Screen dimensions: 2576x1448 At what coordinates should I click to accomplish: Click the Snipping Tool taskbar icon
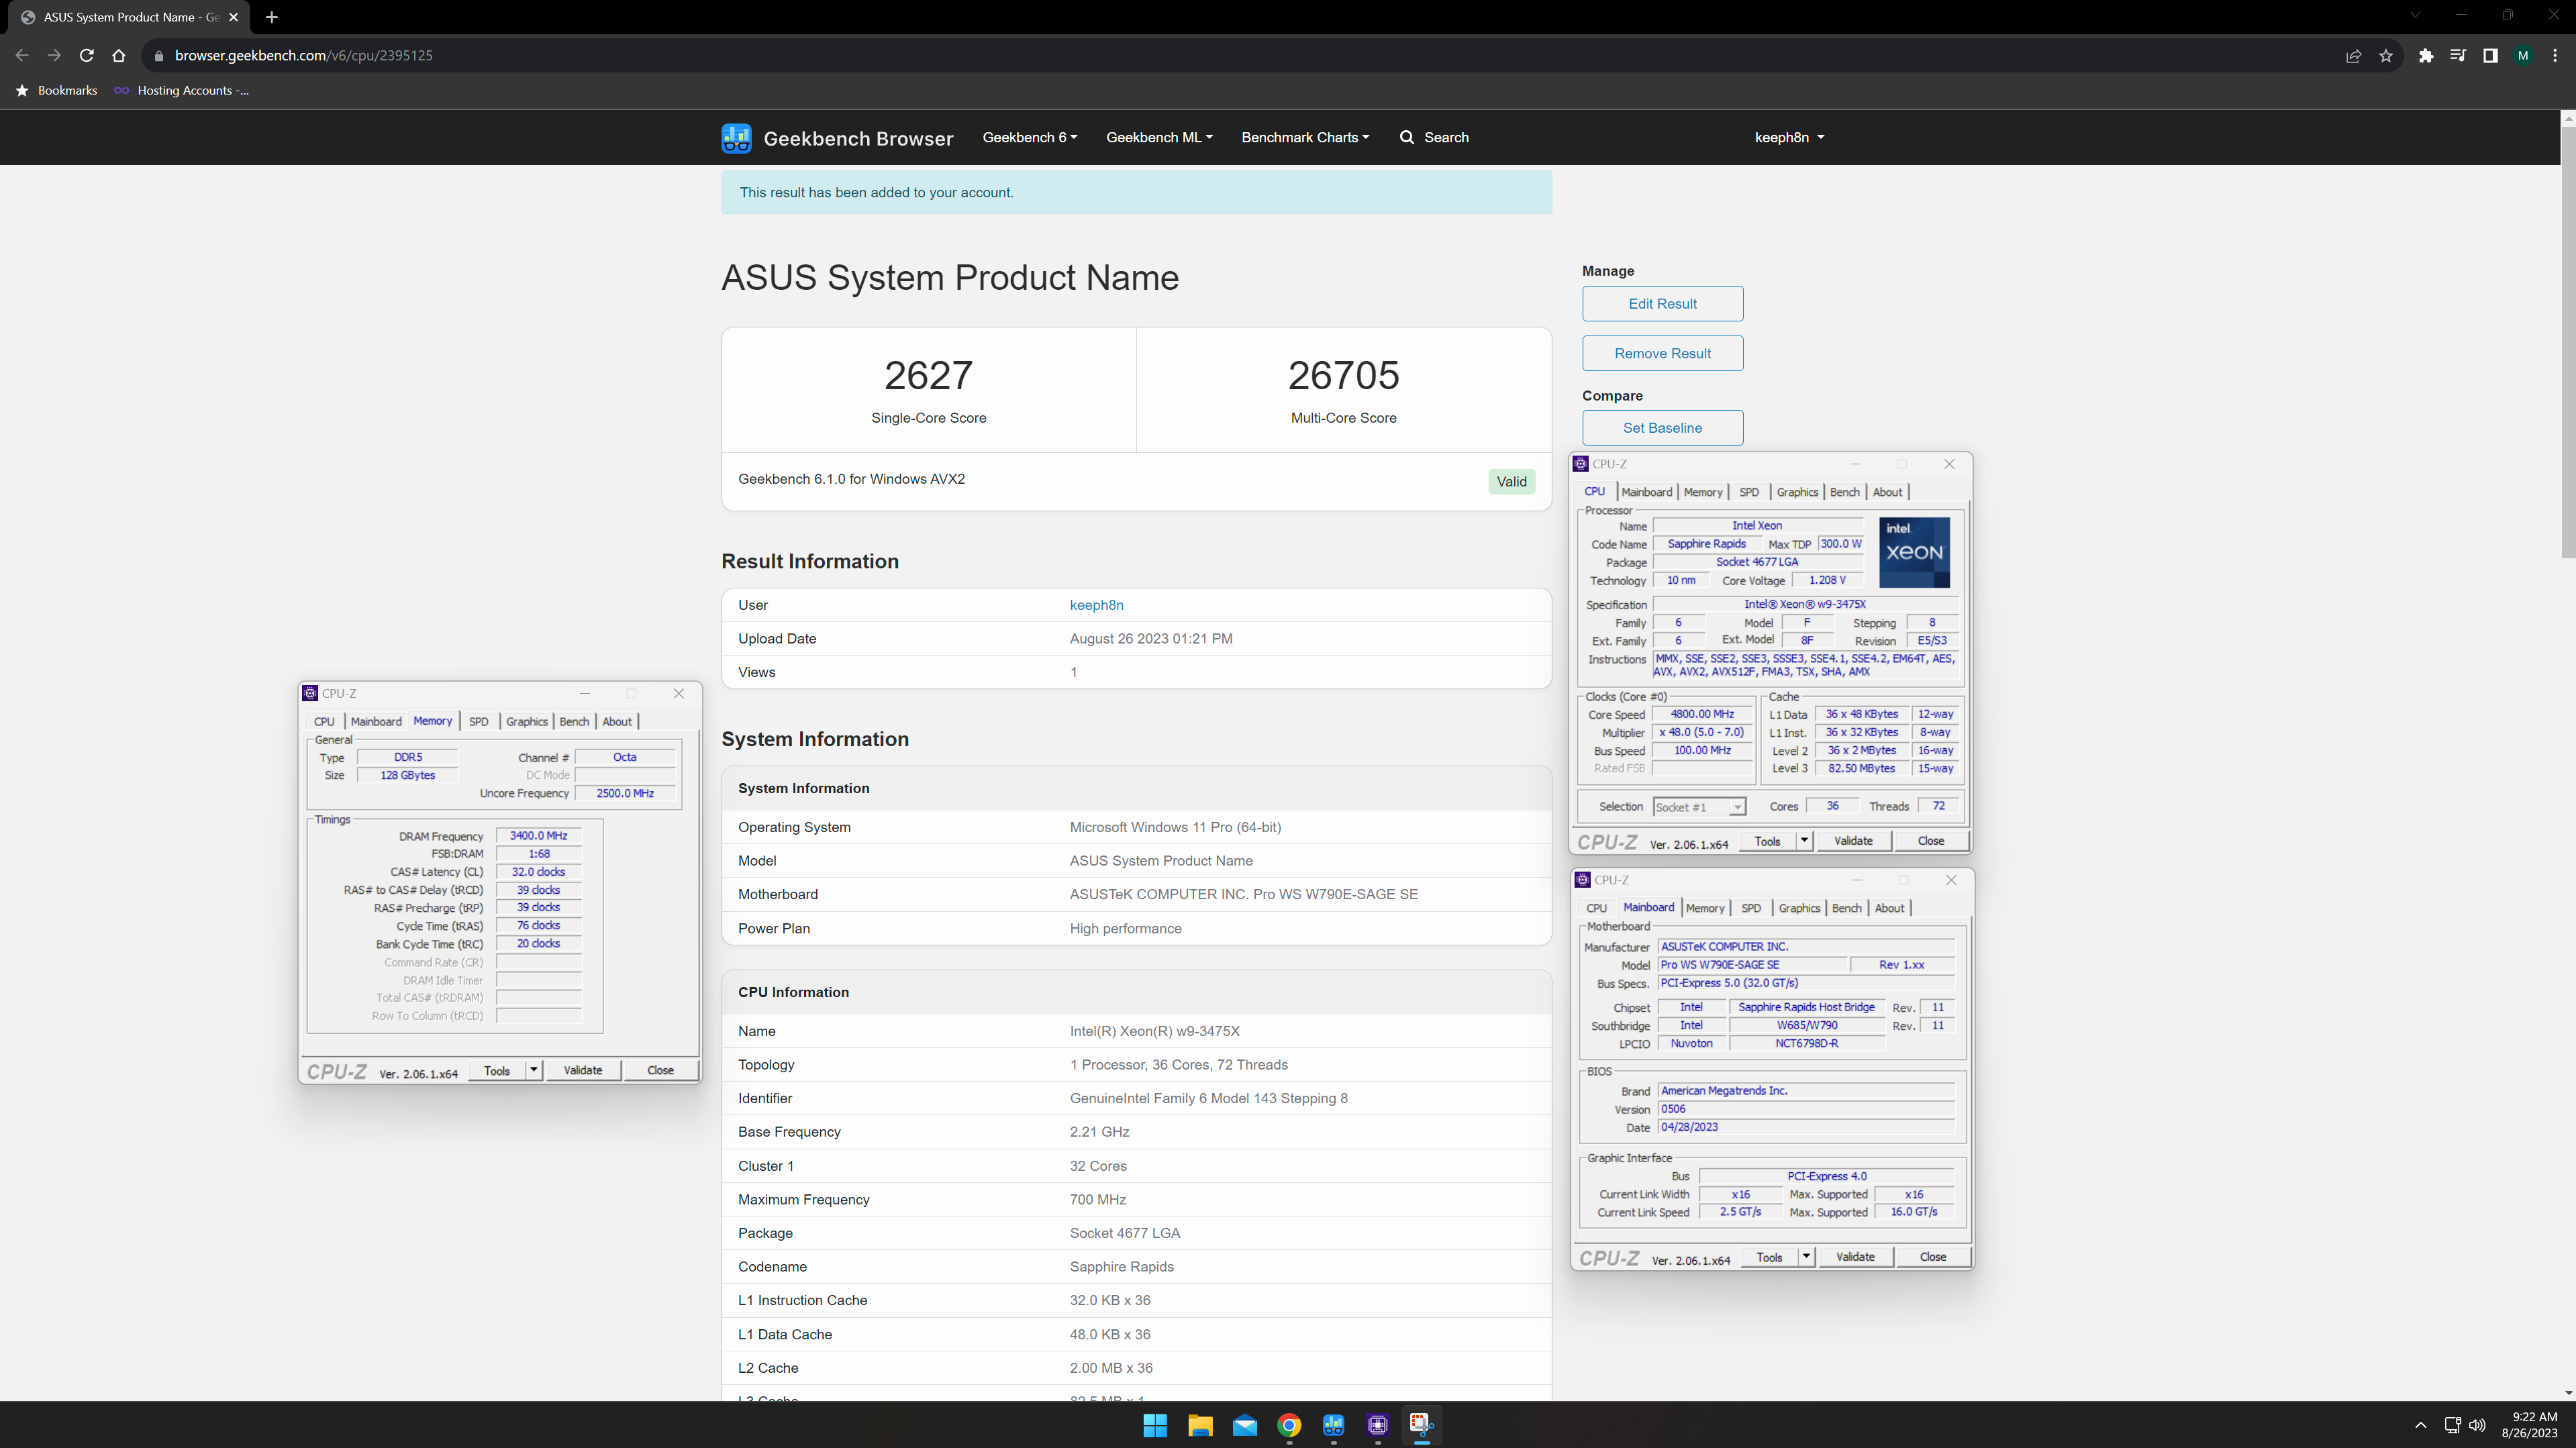pos(1422,1425)
